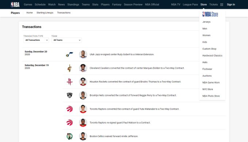Open Marques Bolden's player headshot
248x142 pixels.
point(83,68)
